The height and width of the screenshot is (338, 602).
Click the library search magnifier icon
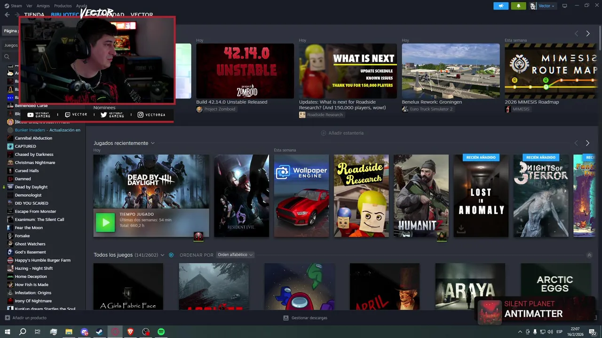[x=7, y=56]
